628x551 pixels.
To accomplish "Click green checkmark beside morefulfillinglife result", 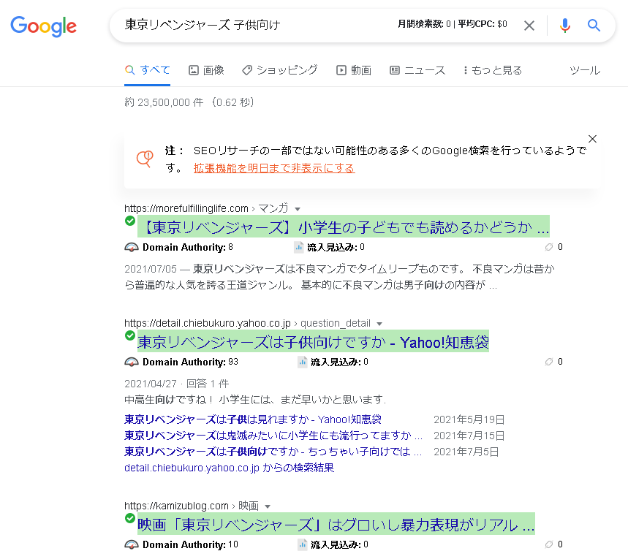I will [129, 221].
